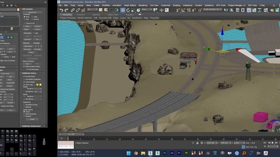The width and height of the screenshot is (280, 157).
Task: Click the Update button in Subdivision Surface
Action: (32, 119)
